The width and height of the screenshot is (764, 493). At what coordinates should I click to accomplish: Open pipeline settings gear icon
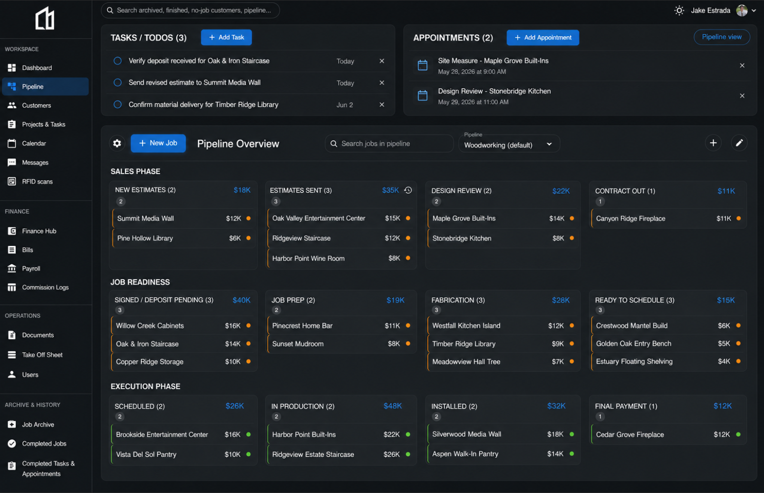[x=117, y=143]
